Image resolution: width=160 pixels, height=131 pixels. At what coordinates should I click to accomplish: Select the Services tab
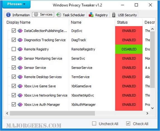(43, 15)
